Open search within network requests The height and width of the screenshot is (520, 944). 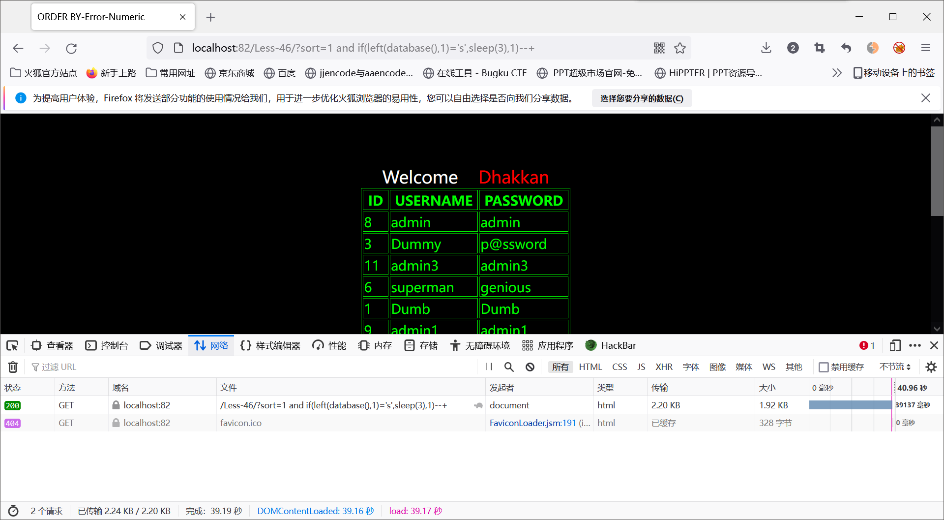point(509,367)
